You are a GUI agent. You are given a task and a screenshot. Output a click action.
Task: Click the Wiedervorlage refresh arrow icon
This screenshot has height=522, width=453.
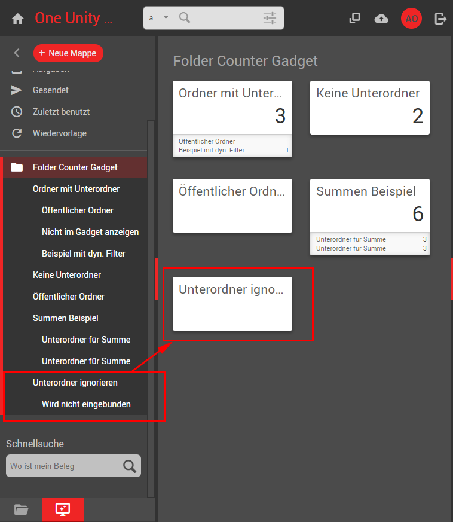pyautogui.click(x=17, y=133)
